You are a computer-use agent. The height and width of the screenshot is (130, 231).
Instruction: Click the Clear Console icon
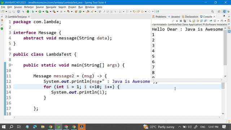[190, 21]
